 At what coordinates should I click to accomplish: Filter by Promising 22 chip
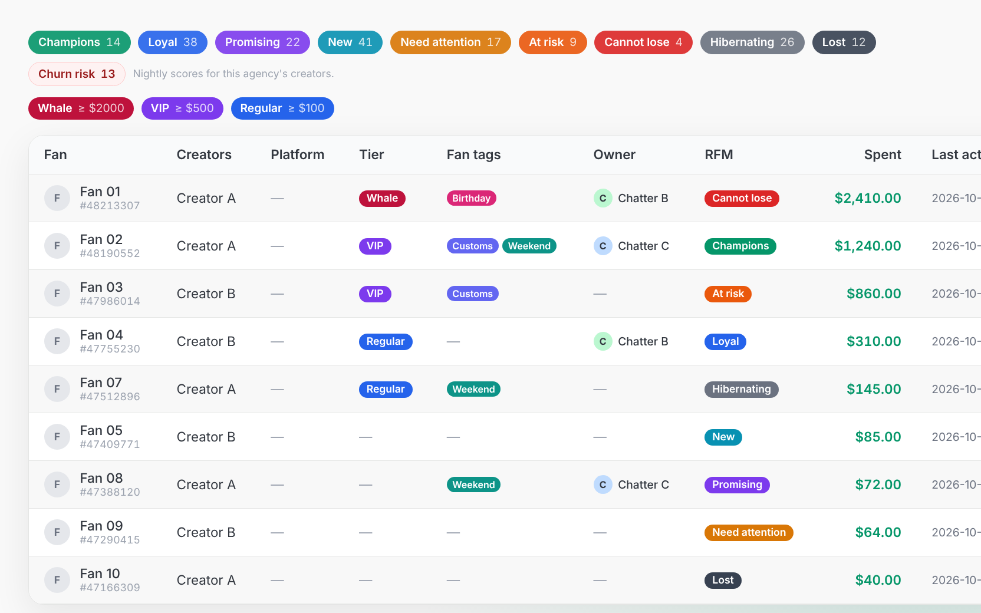point(262,42)
